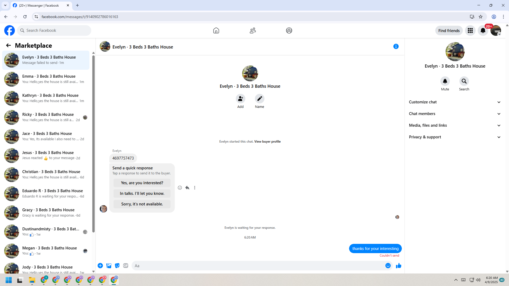Screen dimensions: 509x286
Task: Mute the conversation with the bell icon
Action: 445,81
